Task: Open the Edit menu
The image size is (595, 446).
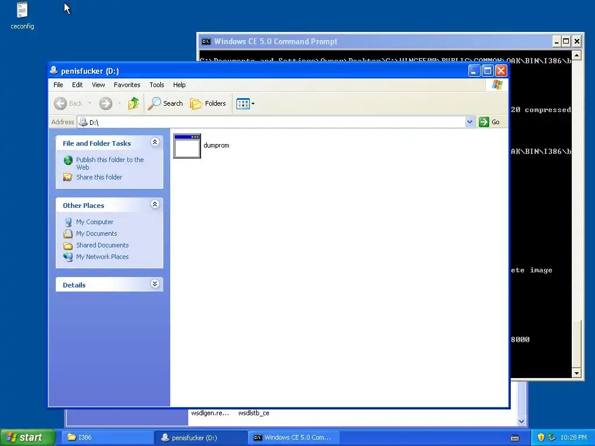Action: (x=77, y=85)
